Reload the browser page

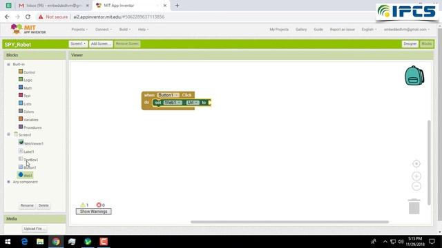pos(28,17)
